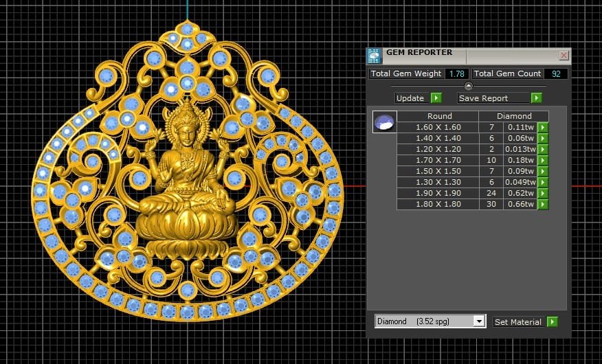Click the round gem thumbnail icon
Screen dimensions: 602x364
point(384,122)
